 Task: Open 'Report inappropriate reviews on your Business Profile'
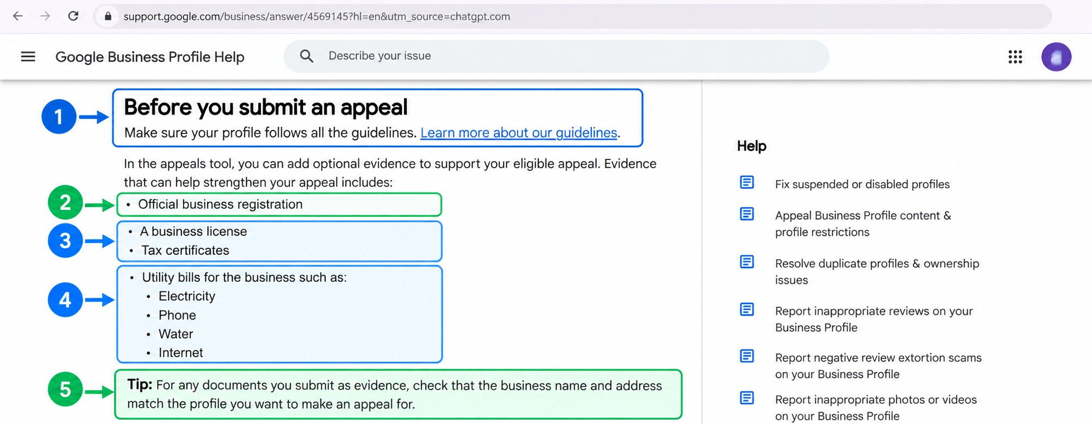click(874, 319)
